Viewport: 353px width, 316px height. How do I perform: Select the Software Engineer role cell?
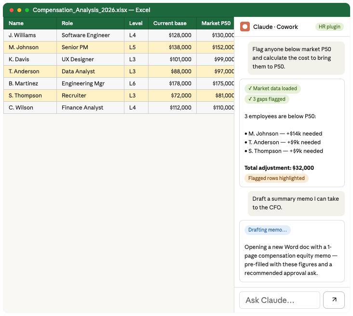(x=90, y=35)
